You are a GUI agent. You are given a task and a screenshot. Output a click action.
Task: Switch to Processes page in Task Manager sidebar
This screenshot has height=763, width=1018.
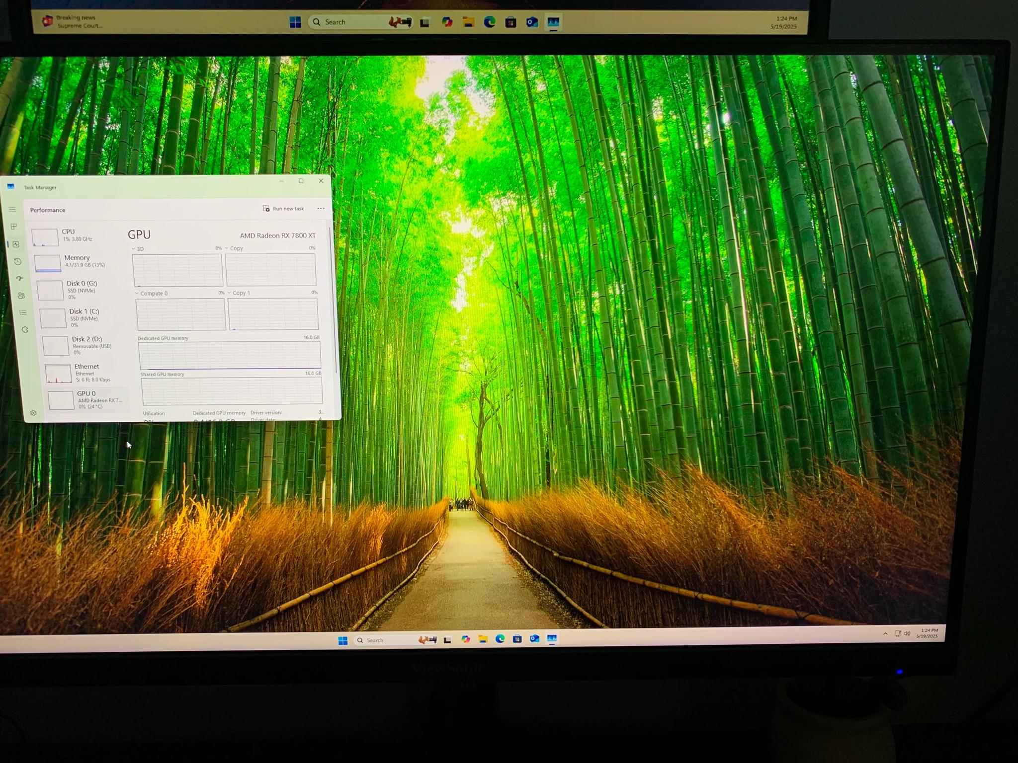pos(14,227)
